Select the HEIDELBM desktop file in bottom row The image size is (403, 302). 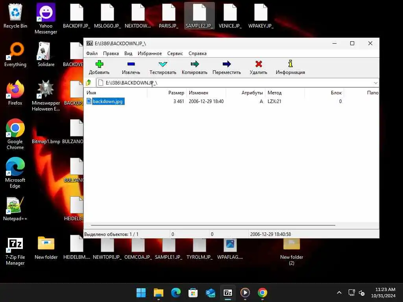coord(77,247)
